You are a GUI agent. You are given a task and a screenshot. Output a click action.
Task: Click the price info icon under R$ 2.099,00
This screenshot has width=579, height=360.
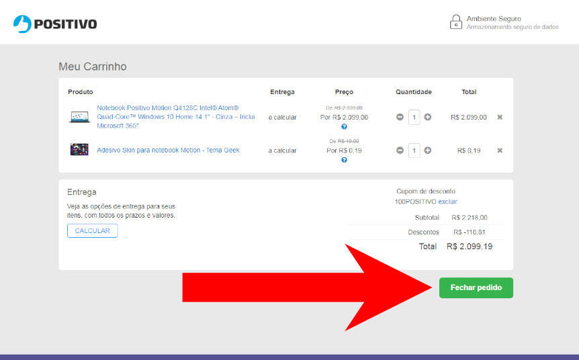[x=344, y=127]
